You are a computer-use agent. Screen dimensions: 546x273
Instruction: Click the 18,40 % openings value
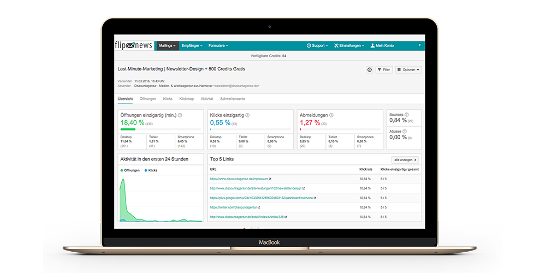(x=132, y=122)
